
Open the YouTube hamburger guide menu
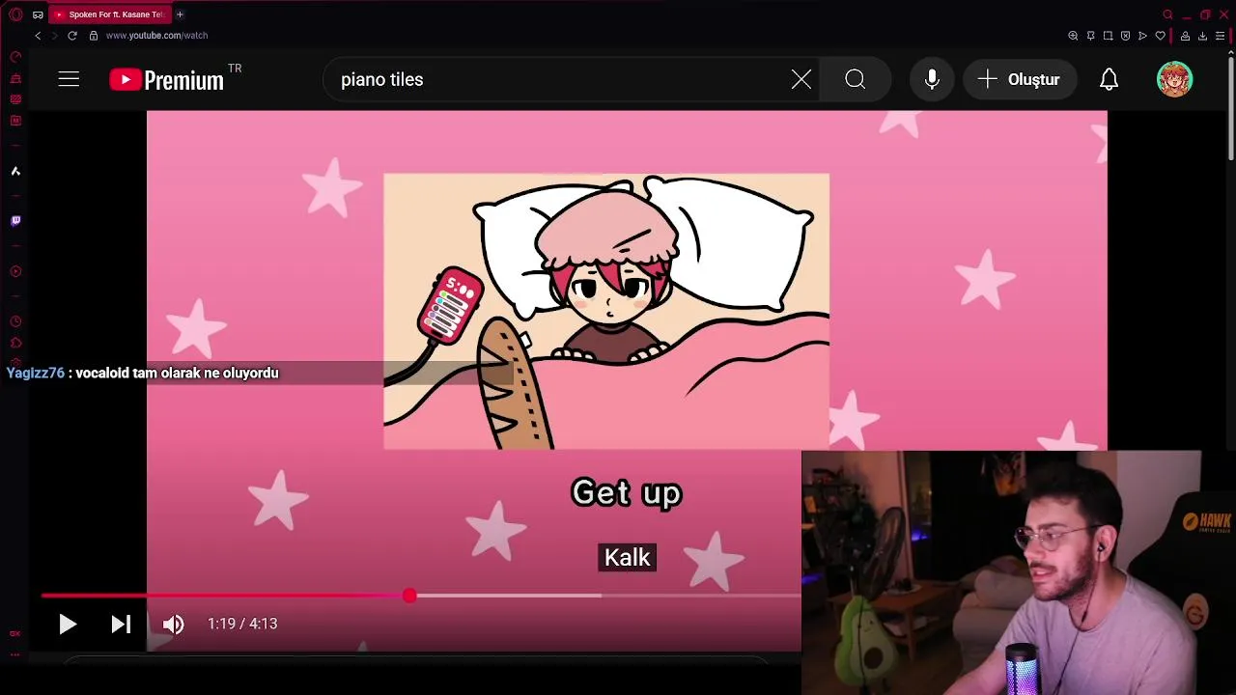click(69, 79)
